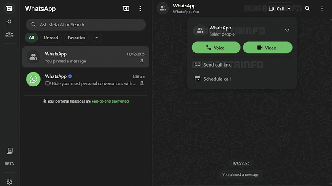Open end-to-end encrypted link
This screenshot has height=186, width=332.
point(110,101)
